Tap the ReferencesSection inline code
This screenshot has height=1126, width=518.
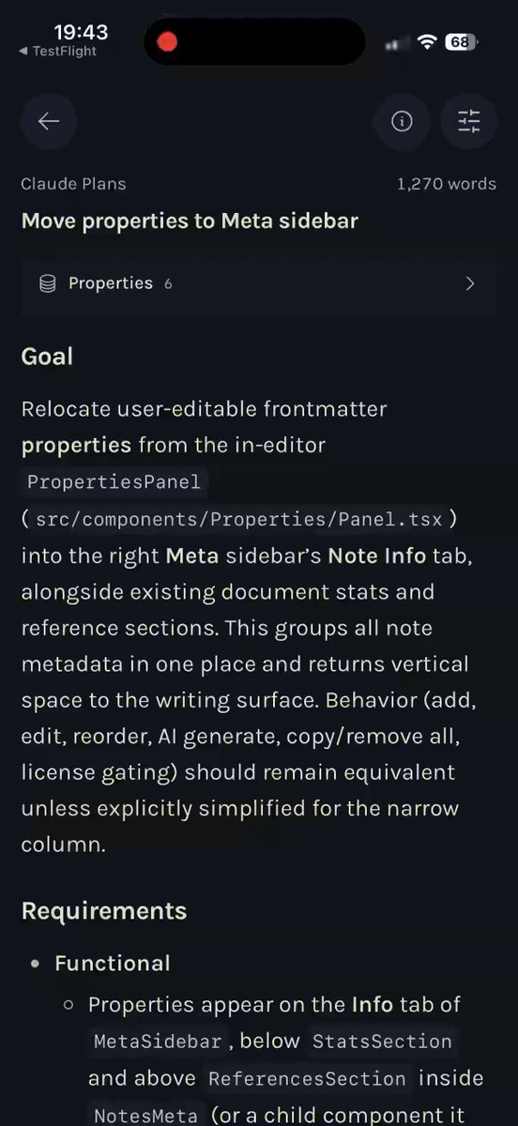[x=308, y=1078]
